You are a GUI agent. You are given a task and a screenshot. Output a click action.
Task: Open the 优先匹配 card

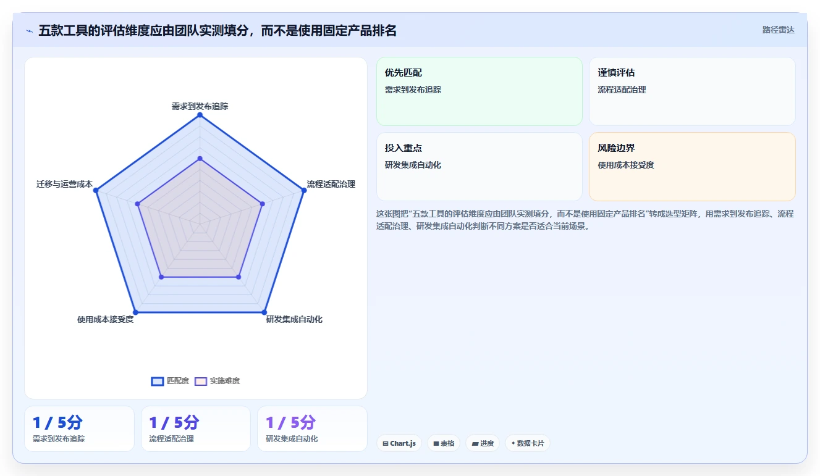pos(480,91)
